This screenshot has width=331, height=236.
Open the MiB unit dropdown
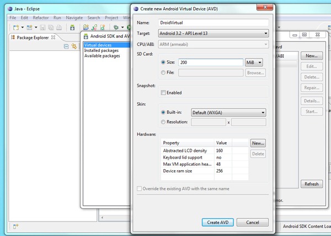(254, 62)
